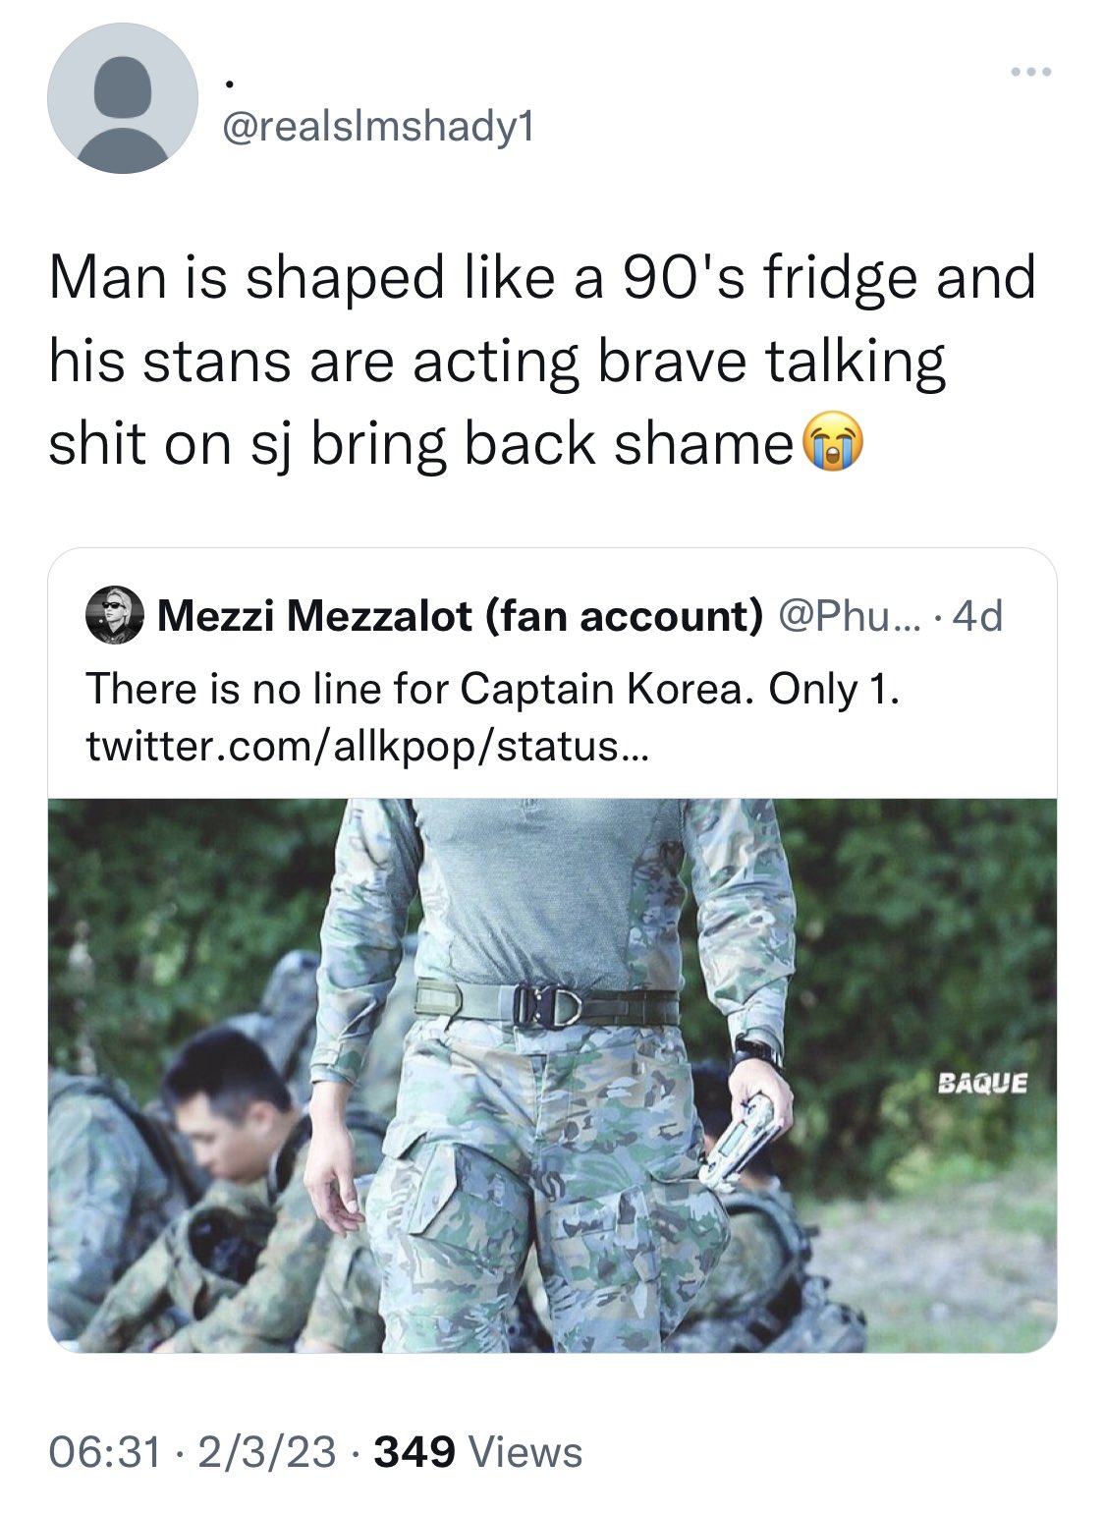Viewport: 1105px width, 1514px height.
Task: Click the crying face emoji
Action: pos(833,444)
